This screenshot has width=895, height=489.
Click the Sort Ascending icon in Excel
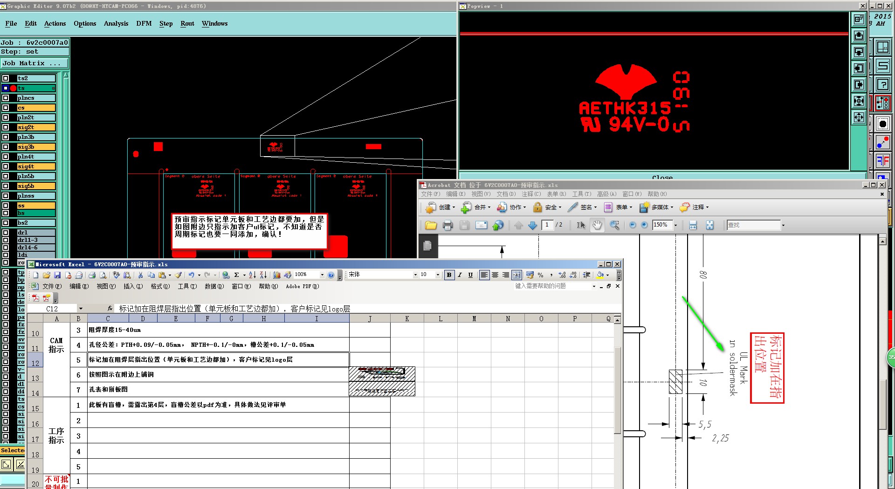(x=252, y=275)
